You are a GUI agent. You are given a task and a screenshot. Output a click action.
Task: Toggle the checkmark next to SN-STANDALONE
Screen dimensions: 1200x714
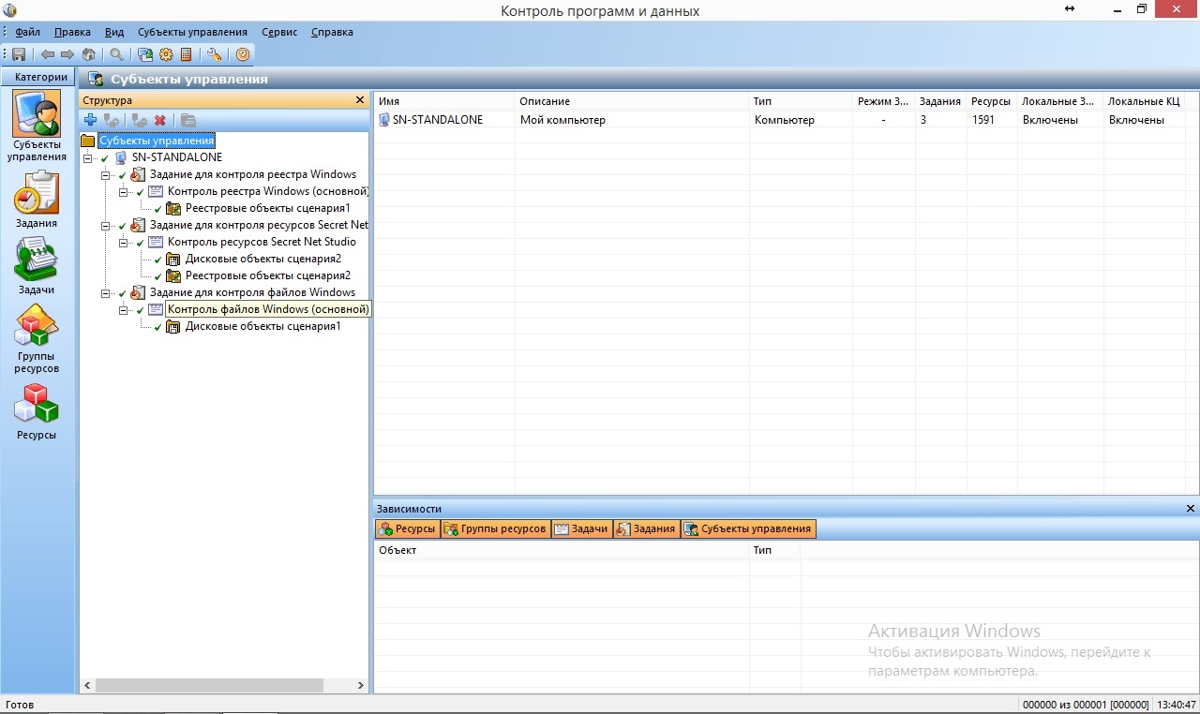tap(105, 158)
